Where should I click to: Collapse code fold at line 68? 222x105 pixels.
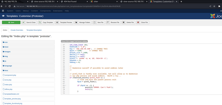[65, 86]
